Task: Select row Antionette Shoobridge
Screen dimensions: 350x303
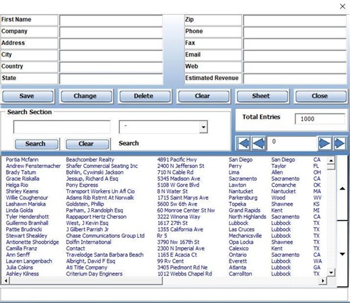Action: pos(165,242)
